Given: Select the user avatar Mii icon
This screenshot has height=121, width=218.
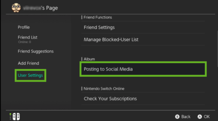Looking at the screenshot, I should point(16,8).
